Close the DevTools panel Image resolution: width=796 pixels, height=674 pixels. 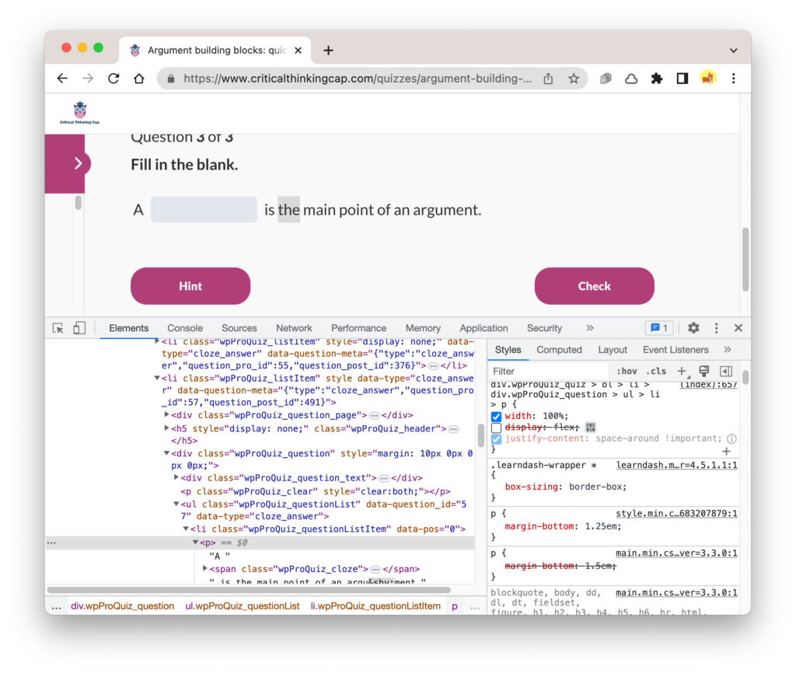pyautogui.click(x=738, y=328)
